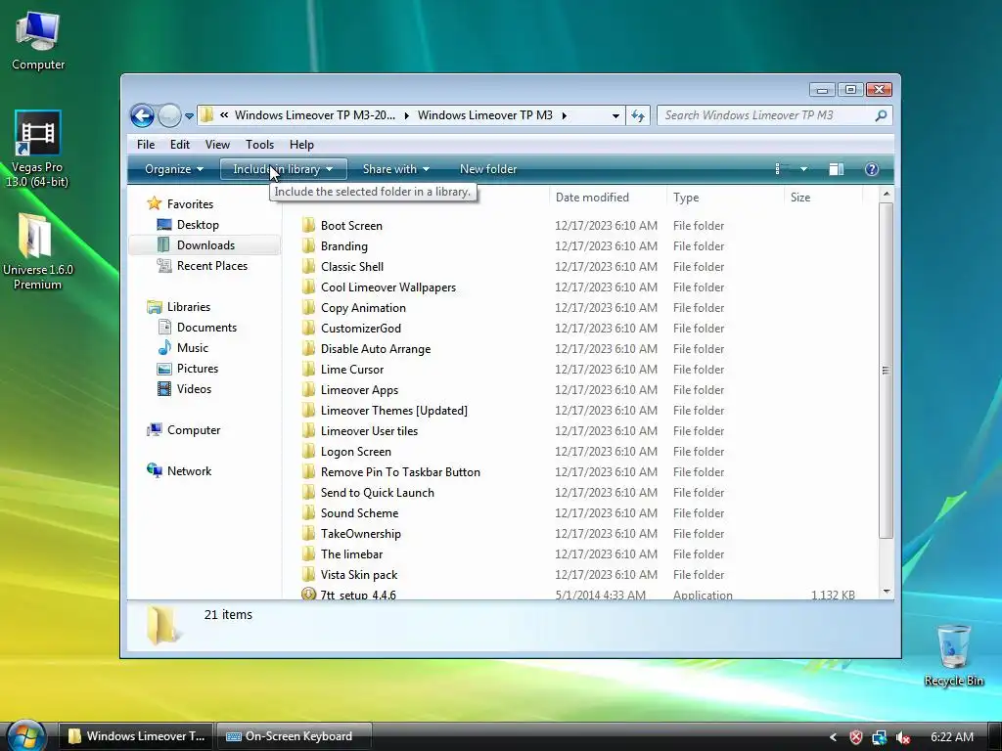Select Remove Pin To Taskbar Button folder
This screenshot has width=1002, height=751.
400,471
